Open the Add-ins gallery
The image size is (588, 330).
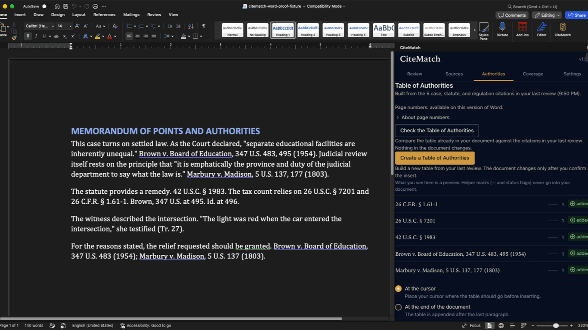click(523, 30)
